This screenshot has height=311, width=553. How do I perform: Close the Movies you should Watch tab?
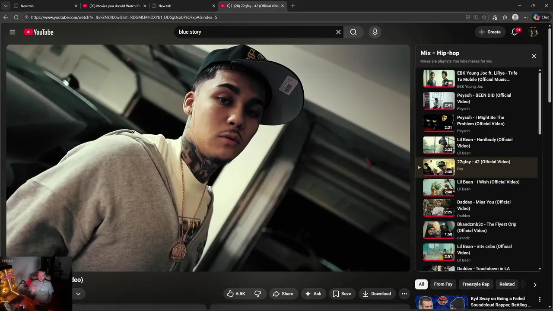tap(145, 6)
